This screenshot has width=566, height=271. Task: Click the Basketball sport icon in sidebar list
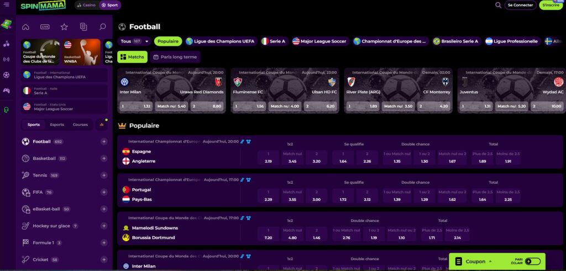[x=25, y=158]
